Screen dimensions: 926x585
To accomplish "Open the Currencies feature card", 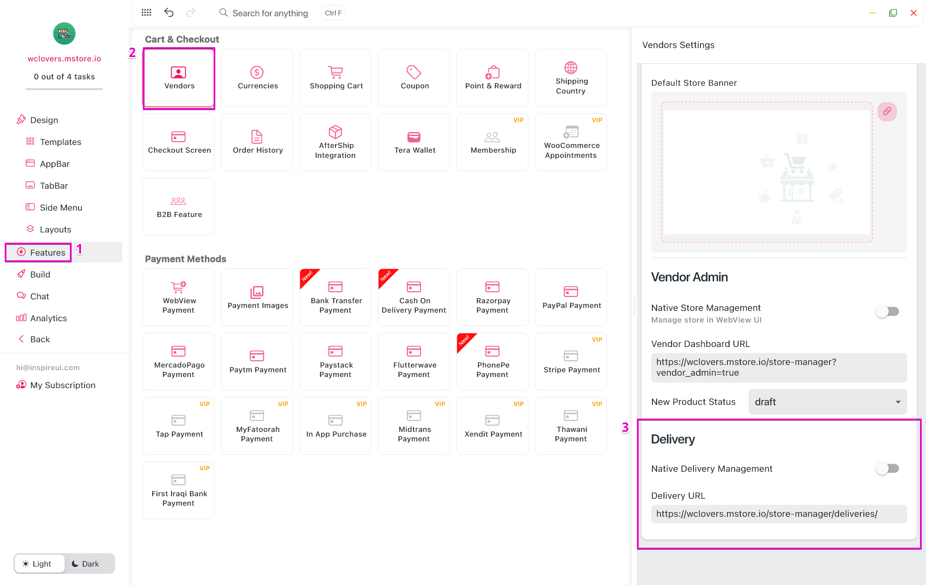I will pos(257,78).
